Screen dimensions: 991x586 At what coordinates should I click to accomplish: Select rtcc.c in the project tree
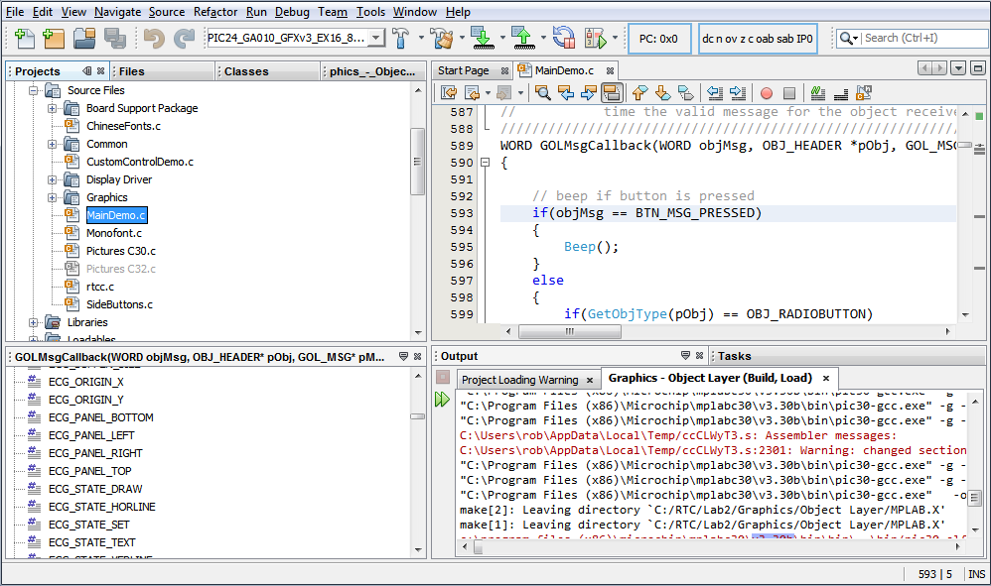coord(99,287)
